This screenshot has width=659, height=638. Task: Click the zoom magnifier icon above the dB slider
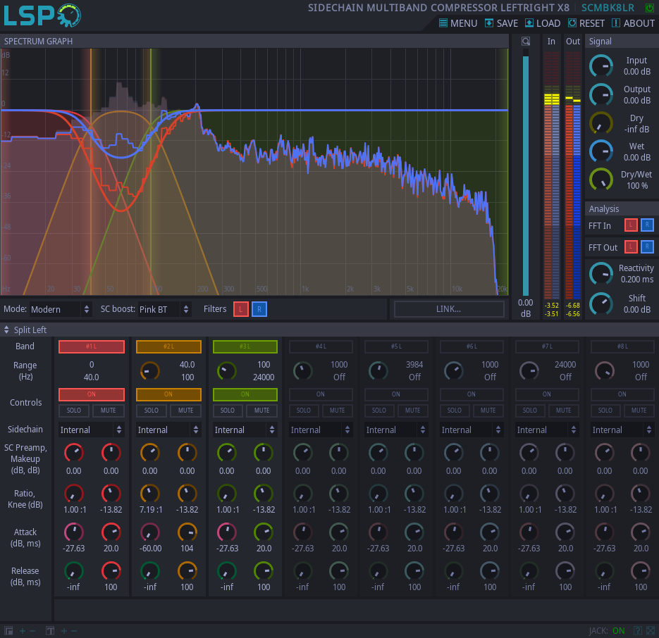(x=525, y=41)
